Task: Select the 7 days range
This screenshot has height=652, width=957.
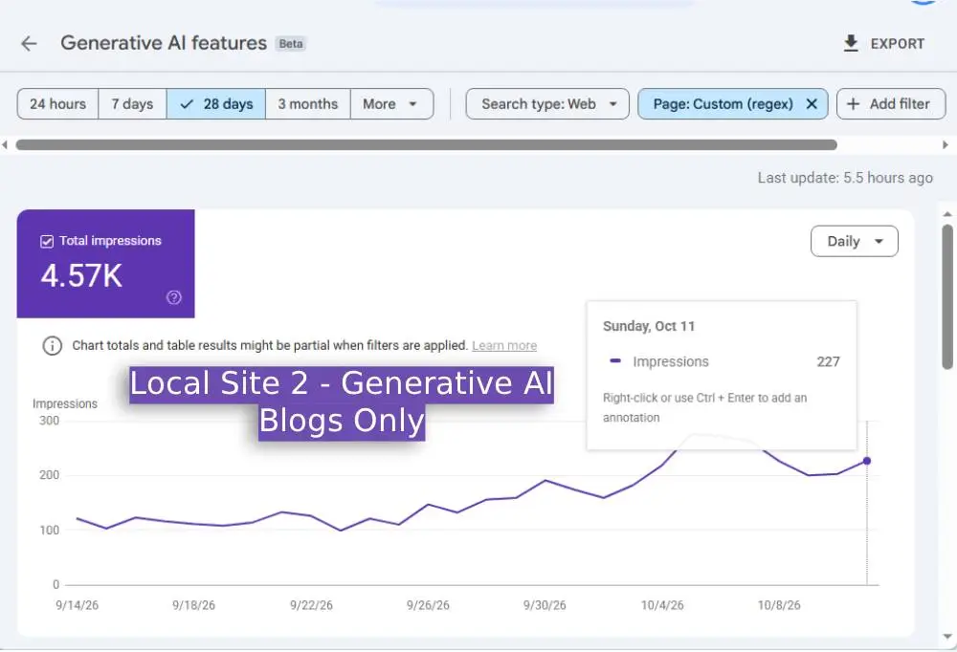Action: 132,103
